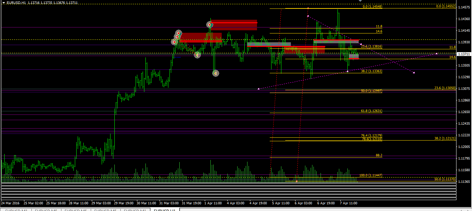
Task: Select the Fibonacci label 0.0 (1.14552)
Action: click(446, 6)
